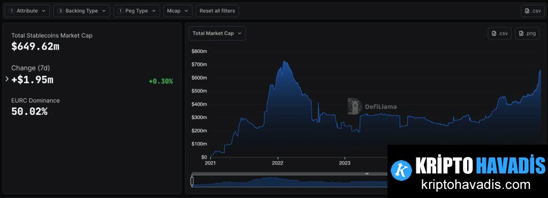548x198 pixels.
Task: Click the left handle of range slider
Action: click(192, 181)
